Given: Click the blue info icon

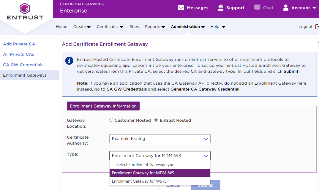Looking at the screenshot, I should tap(69, 61).
